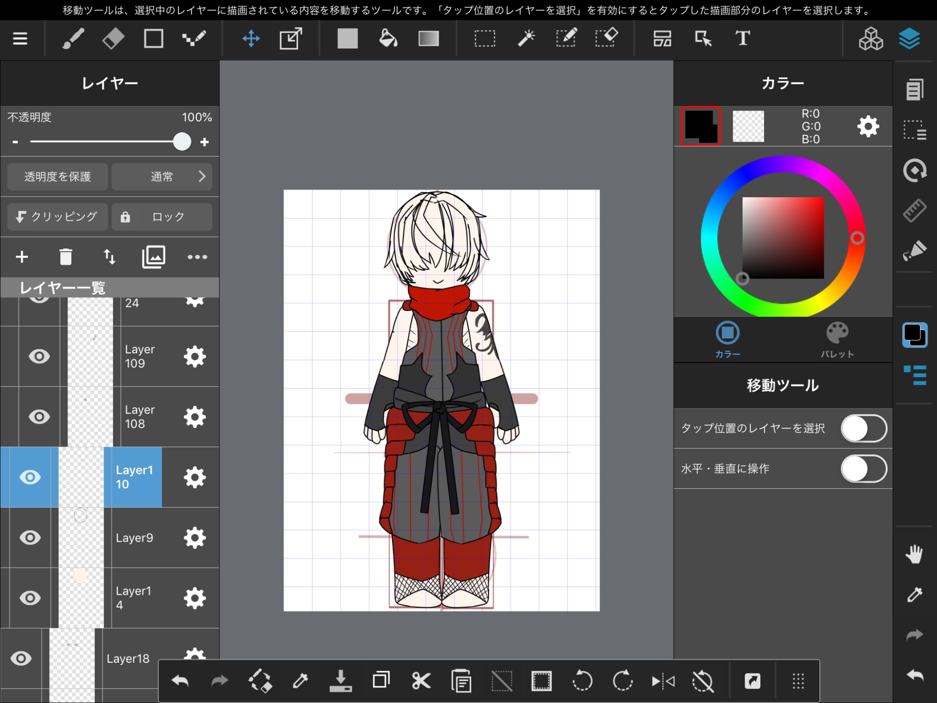Open the layer more options menu

(x=197, y=257)
